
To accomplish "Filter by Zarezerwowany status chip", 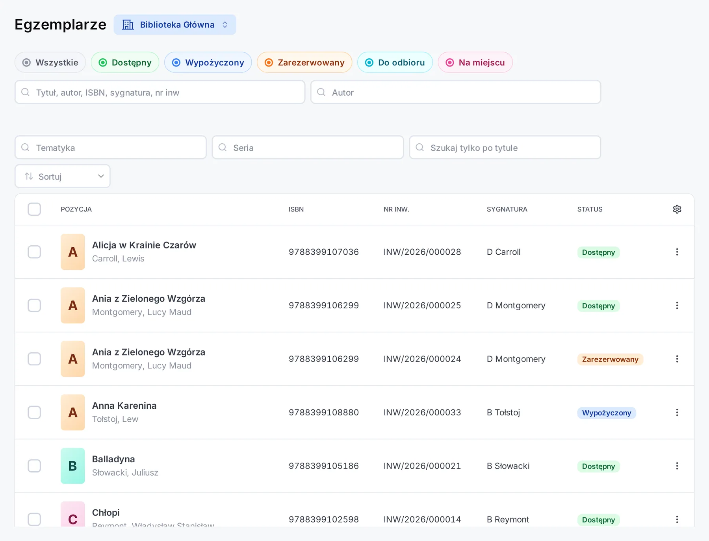I will tap(304, 62).
